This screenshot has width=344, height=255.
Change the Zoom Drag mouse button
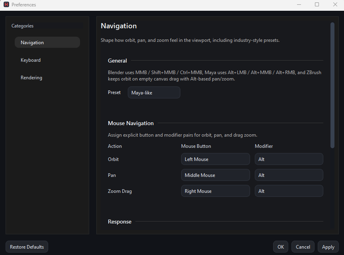tap(215, 191)
